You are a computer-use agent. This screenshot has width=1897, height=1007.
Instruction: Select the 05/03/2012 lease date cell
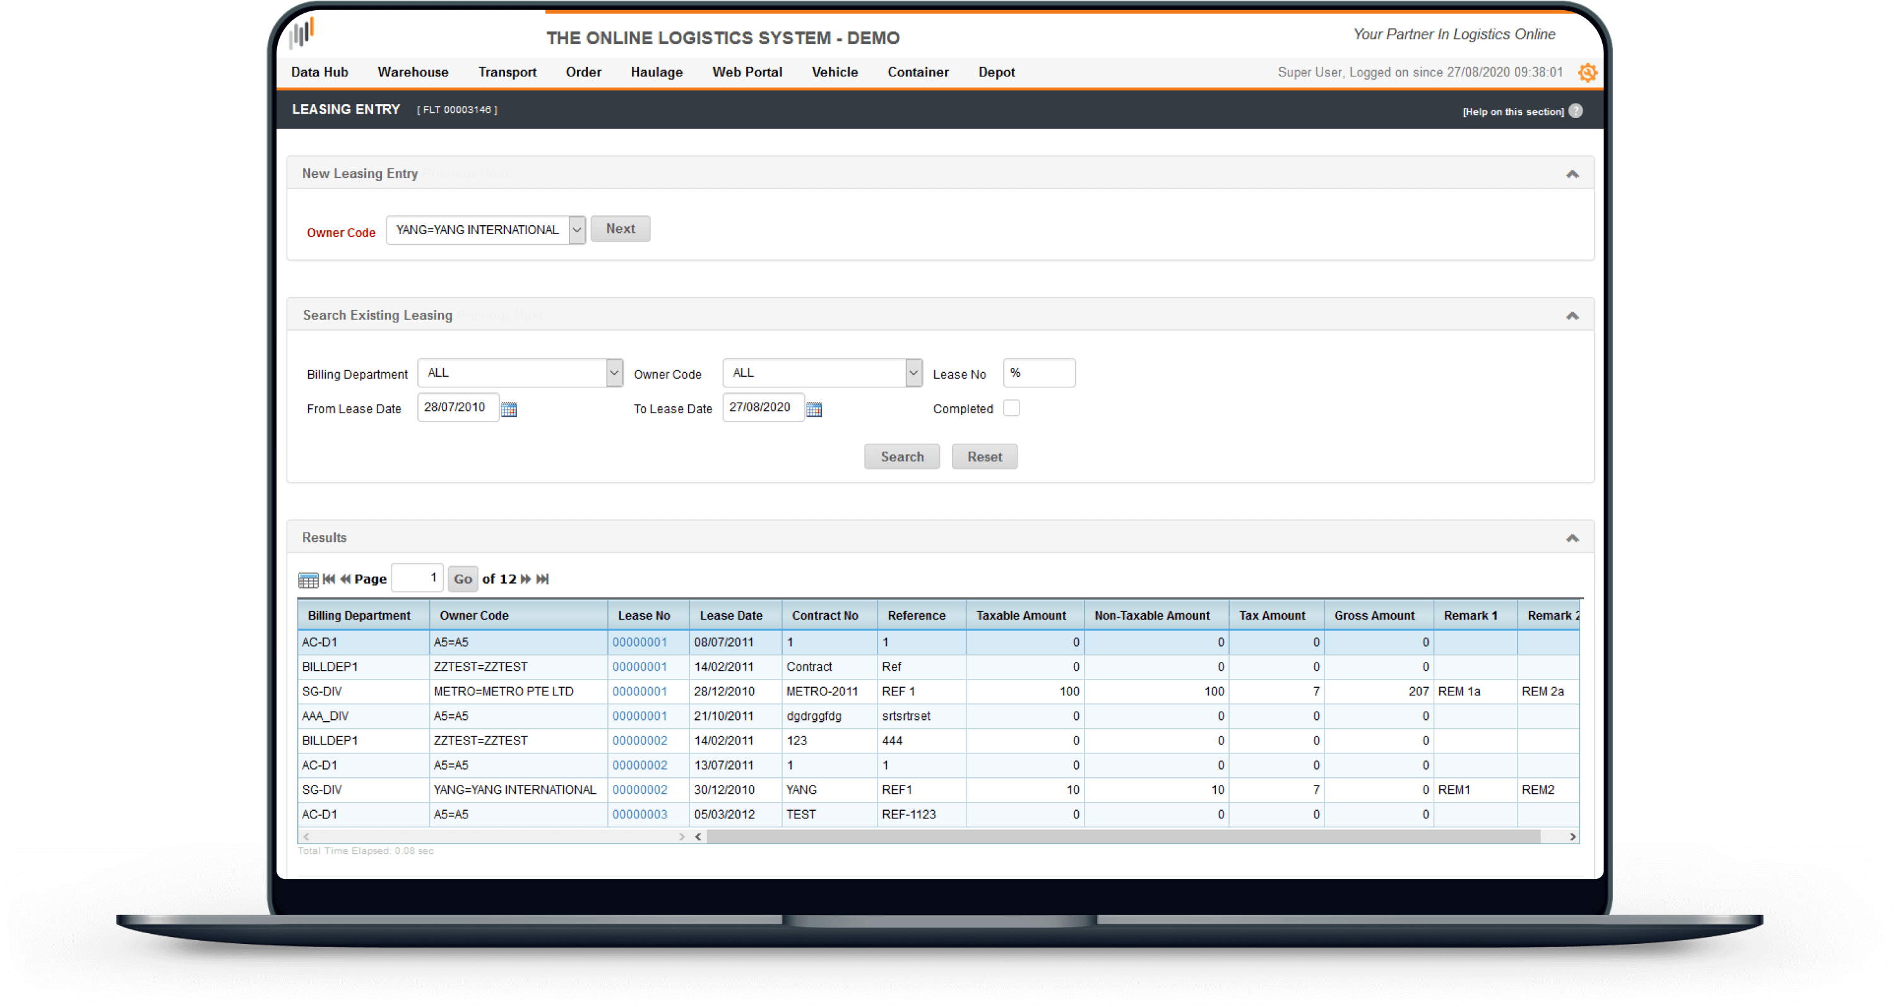tap(735, 815)
